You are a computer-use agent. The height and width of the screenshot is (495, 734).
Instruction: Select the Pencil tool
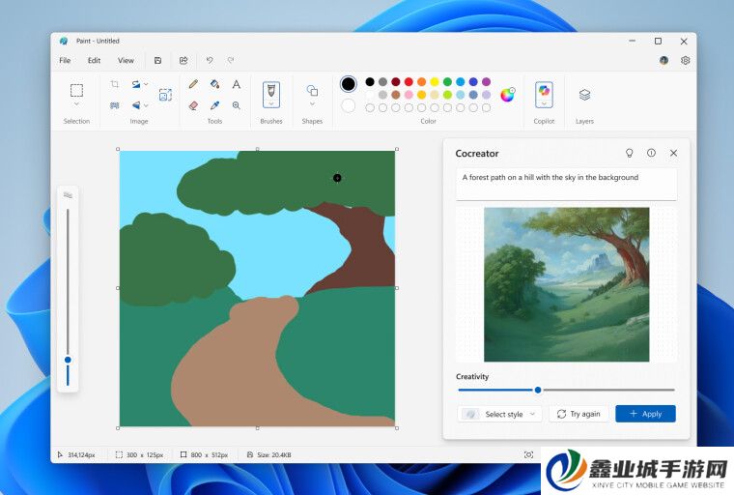193,84
